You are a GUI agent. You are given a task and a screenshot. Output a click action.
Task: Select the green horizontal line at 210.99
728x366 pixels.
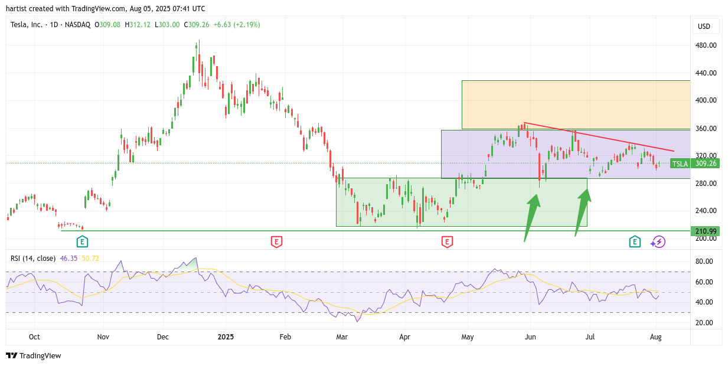coord(376,231)
